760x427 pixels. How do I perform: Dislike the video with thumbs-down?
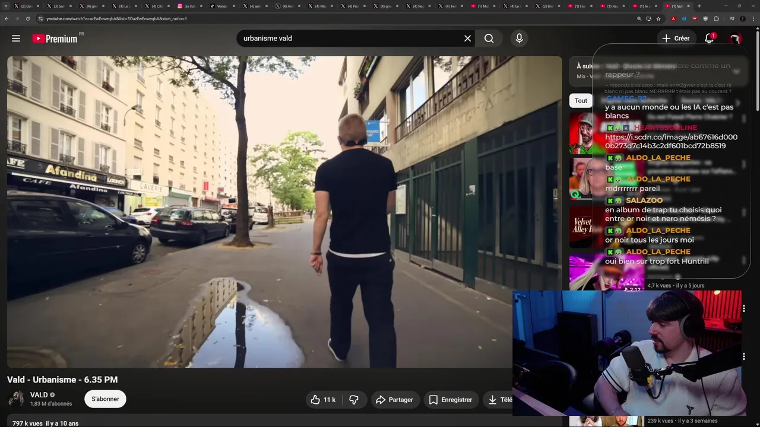[354, 400]
